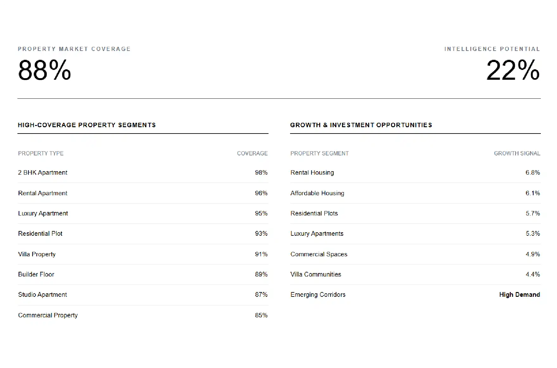Click the 88% property market coverage figure

tap(44, 70)
